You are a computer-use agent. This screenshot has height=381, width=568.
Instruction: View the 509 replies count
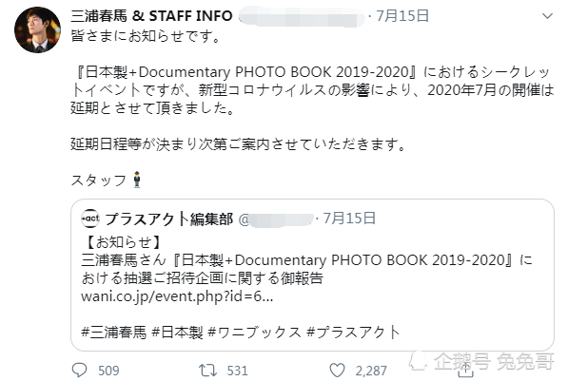[108, 371]
